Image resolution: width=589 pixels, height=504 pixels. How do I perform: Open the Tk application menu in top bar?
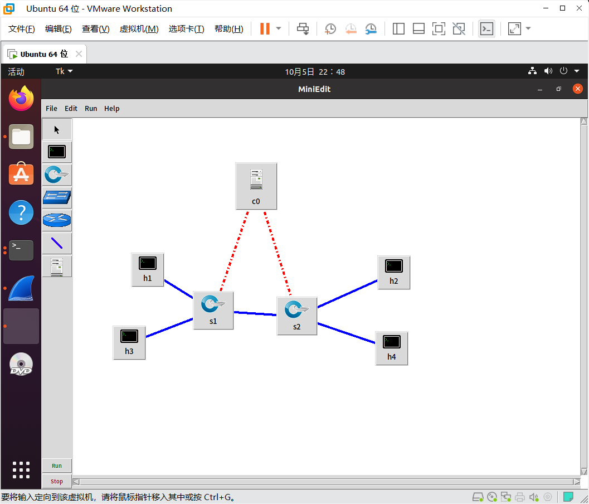(64, 71)
